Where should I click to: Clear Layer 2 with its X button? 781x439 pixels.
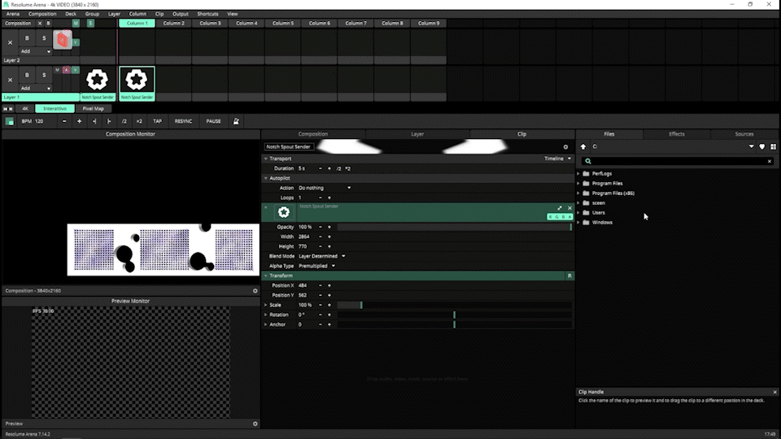(x=10, y=42)
